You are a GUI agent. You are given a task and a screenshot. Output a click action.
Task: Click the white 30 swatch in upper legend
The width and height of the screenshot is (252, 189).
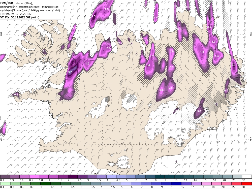click(x=247, y=177)
